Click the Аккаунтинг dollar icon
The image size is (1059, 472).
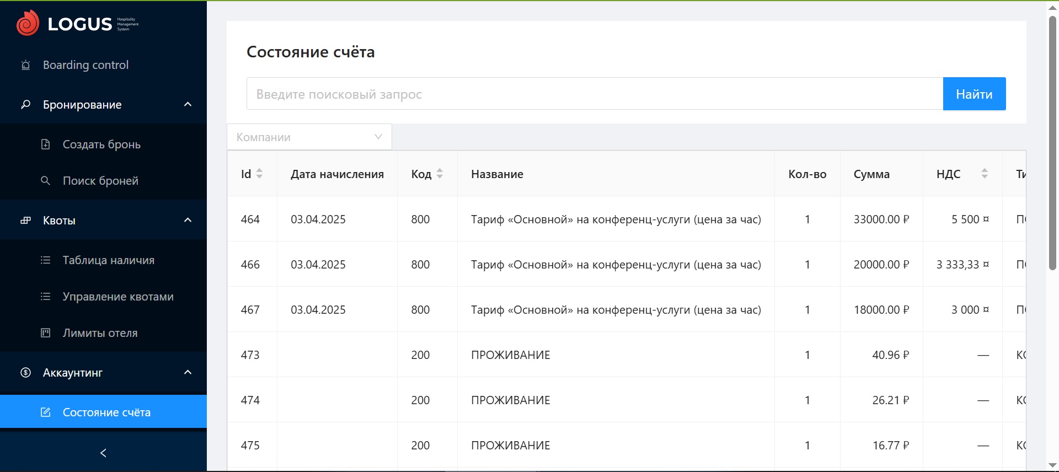pyautogui.click(x=25, y=373)
